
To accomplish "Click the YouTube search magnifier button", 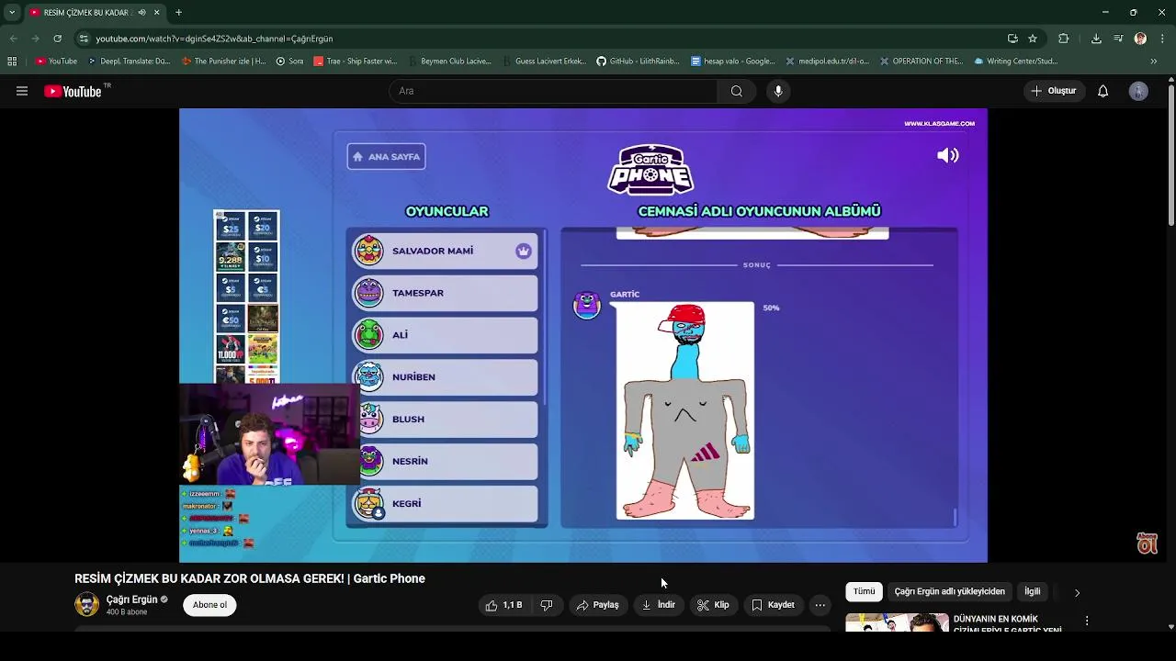I will (x=737, y=91).
